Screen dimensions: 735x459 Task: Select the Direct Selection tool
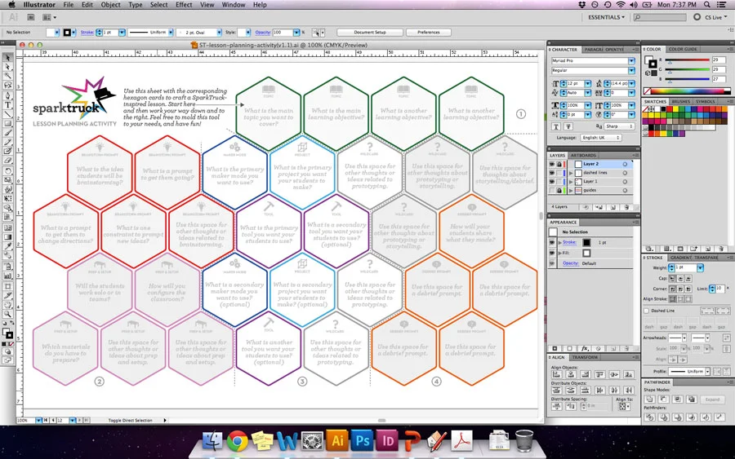tap(7, 67)
